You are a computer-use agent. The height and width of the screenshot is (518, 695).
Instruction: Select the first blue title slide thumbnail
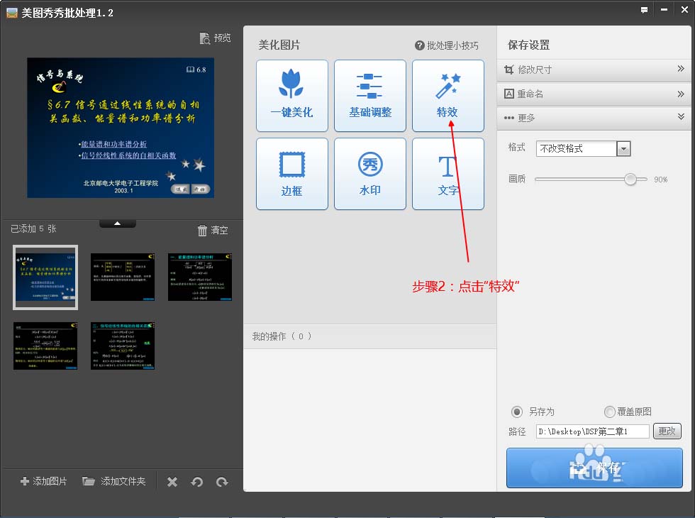click(x=45, y=277)
